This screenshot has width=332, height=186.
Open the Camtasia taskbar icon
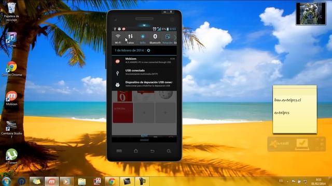click(127, 181)
